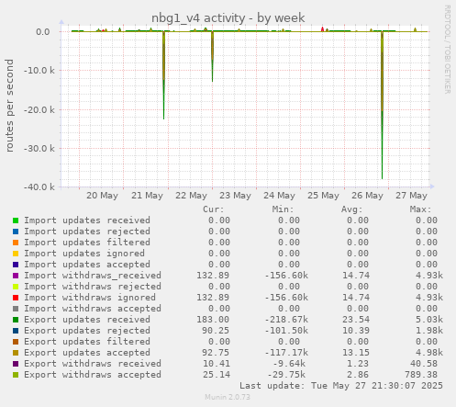Click the Export updates received Avg value 23.54

356,320
